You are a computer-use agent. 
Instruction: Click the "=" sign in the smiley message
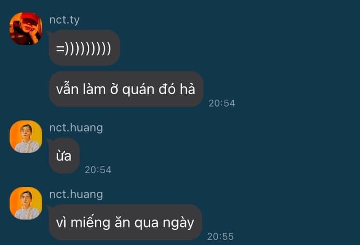(60, 48)
